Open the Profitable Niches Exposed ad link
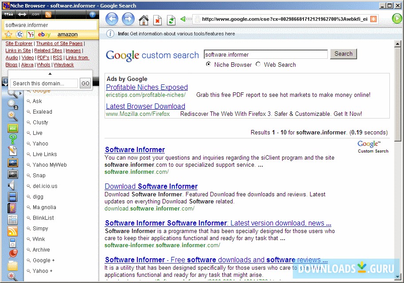The image size is (404, 283). pos(147,87)
